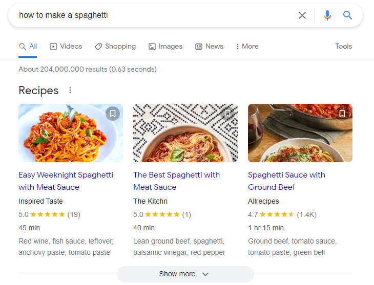Image resolution: width=374 pixels, height=285 pixels.
Task: Select the All results tab
Action: pos(28,46)
